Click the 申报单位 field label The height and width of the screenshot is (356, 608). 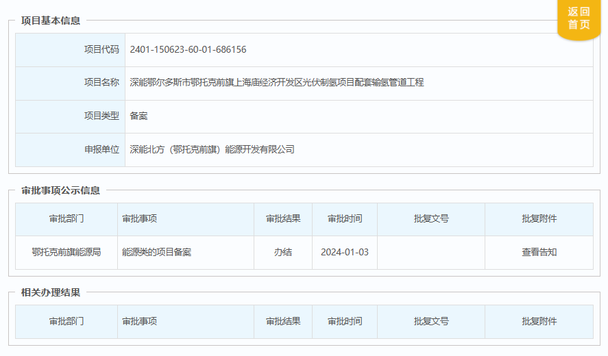101,149
